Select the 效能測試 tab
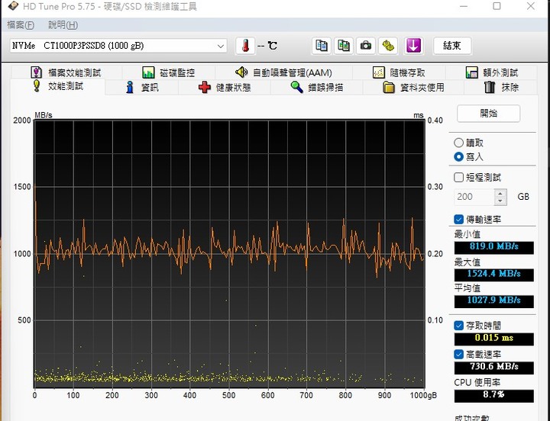The height and width of the screenshot is (421, 550). 58,86
